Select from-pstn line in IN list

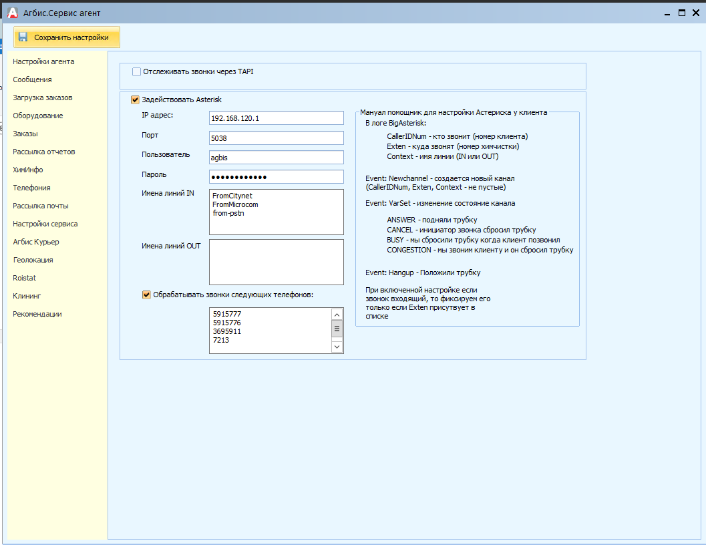click(x=228, y=213)
